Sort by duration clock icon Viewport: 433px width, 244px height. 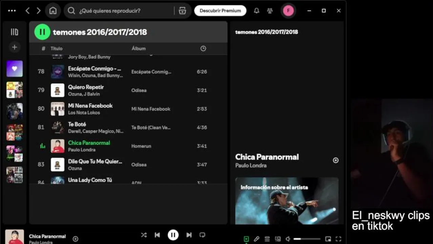203,48
